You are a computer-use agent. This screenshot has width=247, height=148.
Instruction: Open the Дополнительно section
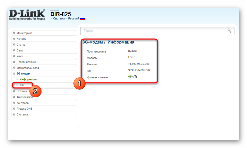26,62
